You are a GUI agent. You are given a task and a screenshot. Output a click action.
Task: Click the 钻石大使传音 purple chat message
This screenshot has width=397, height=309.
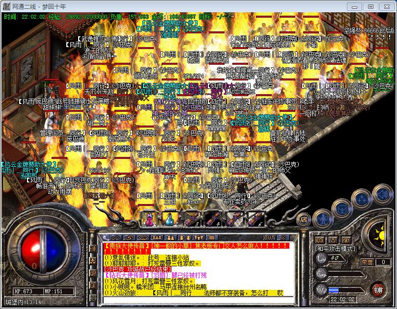click(155, 275)
